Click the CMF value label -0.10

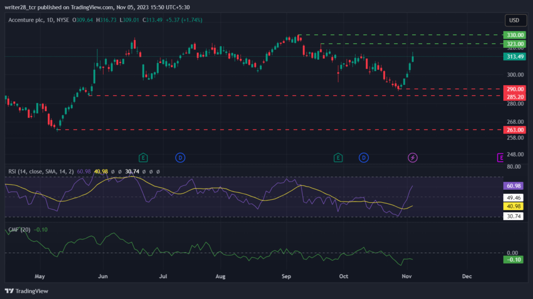[513, 259]
